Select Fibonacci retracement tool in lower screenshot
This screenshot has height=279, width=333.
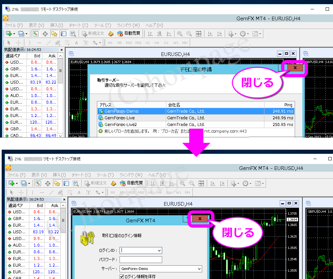(70, 192)
